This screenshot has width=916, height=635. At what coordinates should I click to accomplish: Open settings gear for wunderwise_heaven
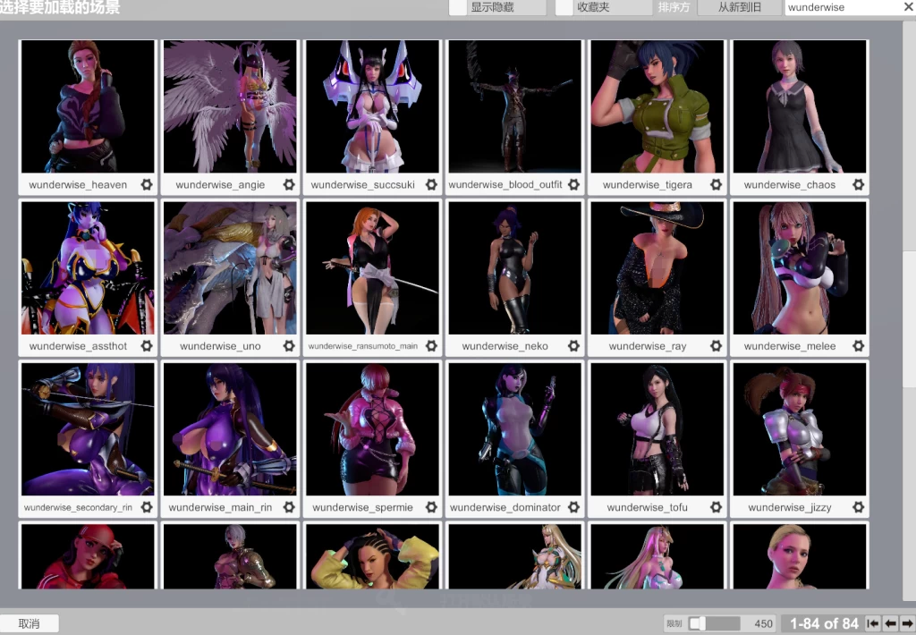coord(147,185)
